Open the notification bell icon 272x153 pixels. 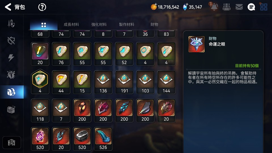point(214,7)
